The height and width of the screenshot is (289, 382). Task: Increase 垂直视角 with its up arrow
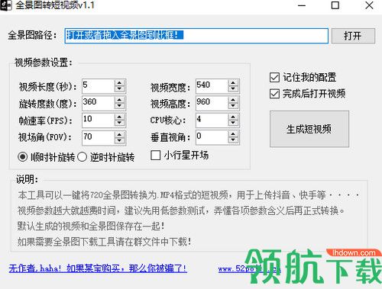click(x=233, y=134)
